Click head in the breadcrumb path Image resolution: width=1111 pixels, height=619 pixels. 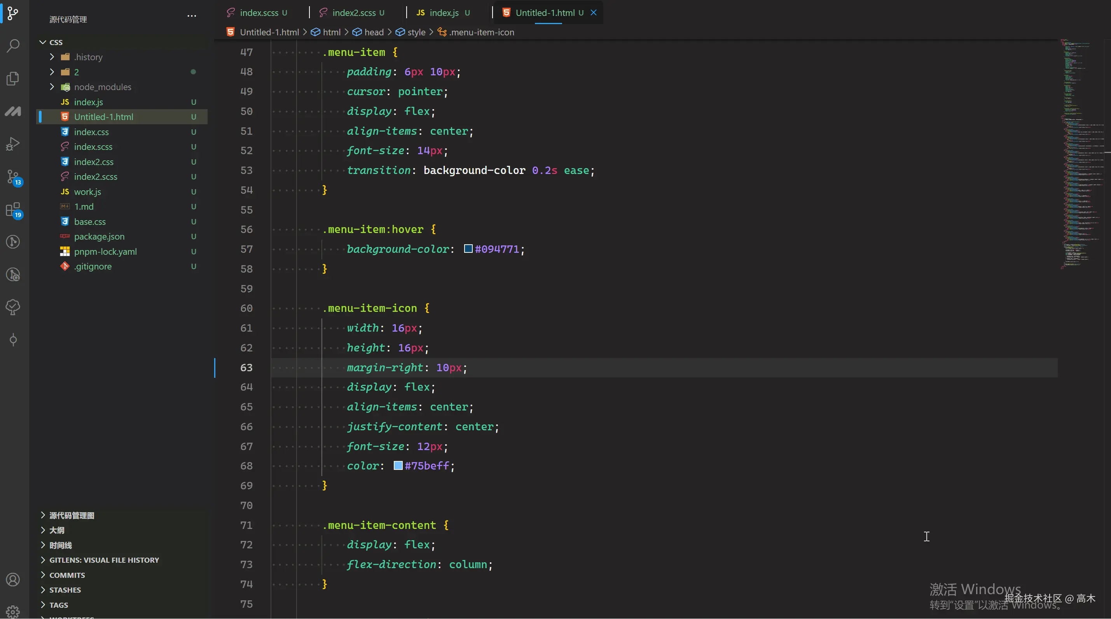[374, 32]
